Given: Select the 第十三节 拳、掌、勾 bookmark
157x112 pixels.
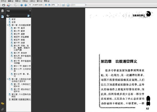Looking at the screenshot, I should click(22, 75).
